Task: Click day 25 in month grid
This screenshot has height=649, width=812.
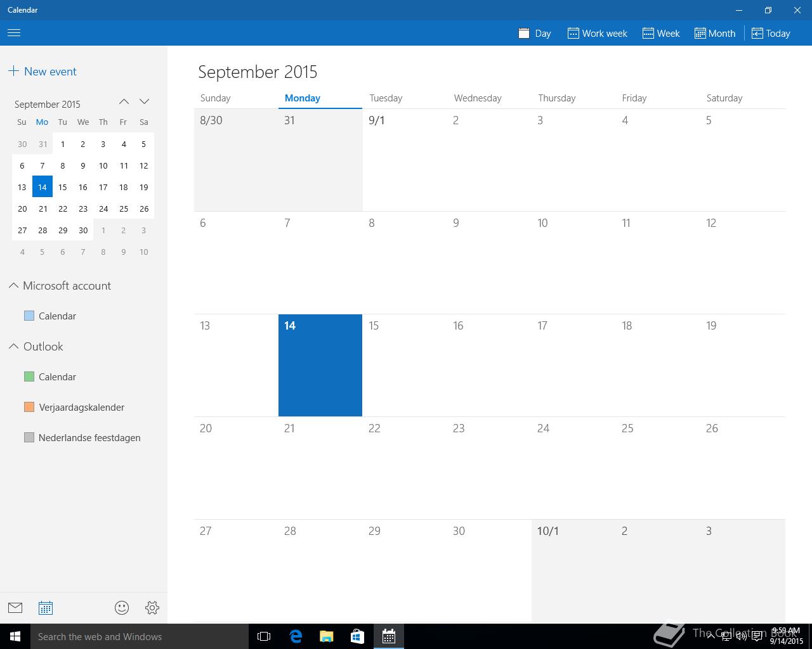Action: (658, 468)
